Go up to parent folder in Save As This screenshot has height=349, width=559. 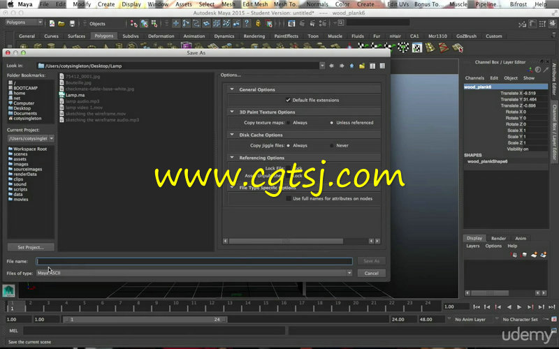(352, 66)
